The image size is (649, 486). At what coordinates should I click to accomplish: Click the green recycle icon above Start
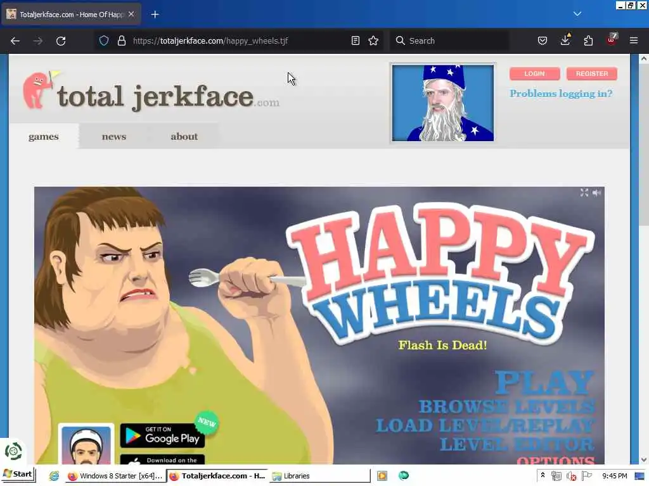click(13, 451)
